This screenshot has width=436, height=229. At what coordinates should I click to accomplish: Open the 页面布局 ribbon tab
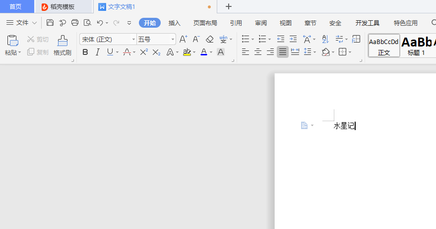[x=205, y=23]
